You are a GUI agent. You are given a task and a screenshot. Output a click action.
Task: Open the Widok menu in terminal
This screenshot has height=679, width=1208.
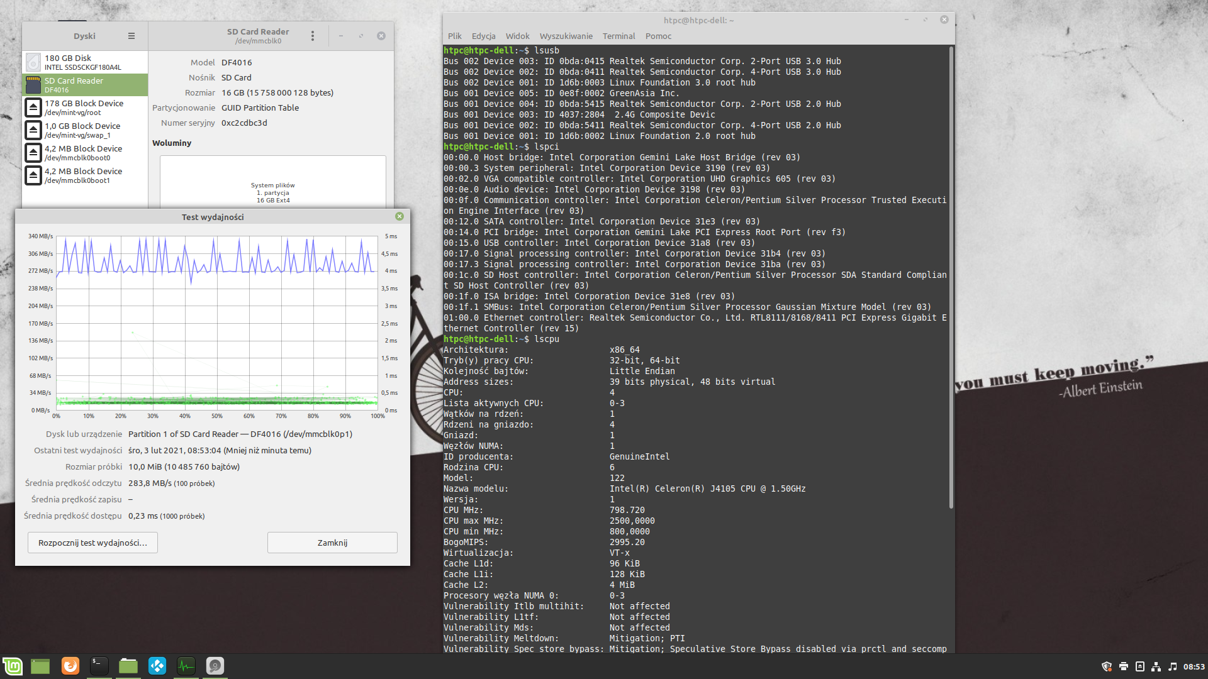tap(518, 36)
